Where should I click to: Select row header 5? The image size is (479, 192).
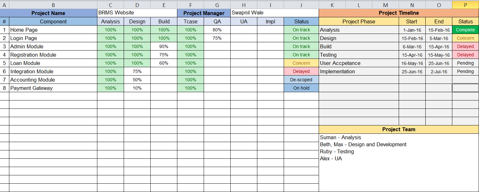4,63
